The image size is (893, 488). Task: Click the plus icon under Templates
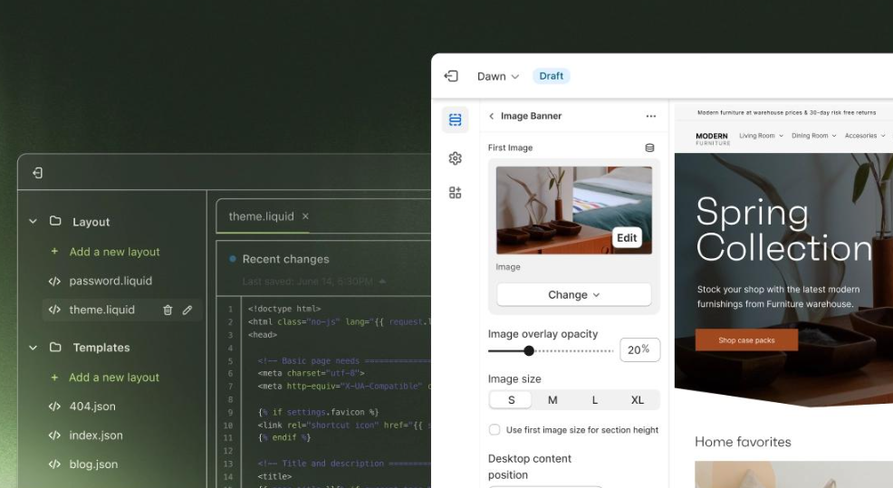click(x=54, y=377)
